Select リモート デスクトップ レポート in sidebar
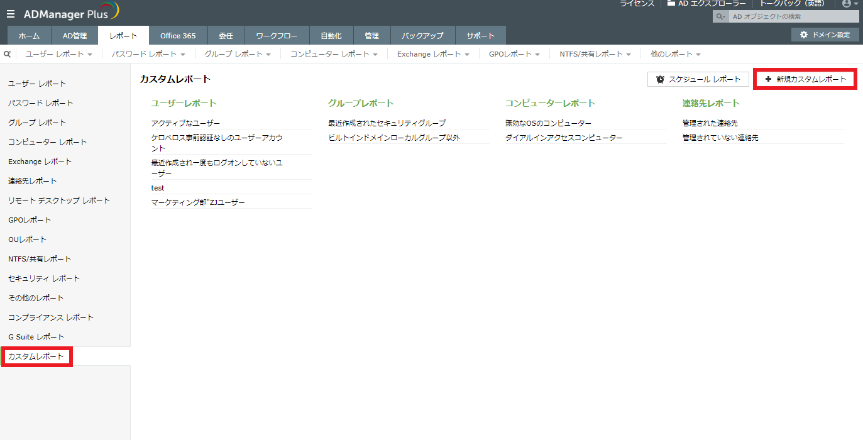 [59, 201]
